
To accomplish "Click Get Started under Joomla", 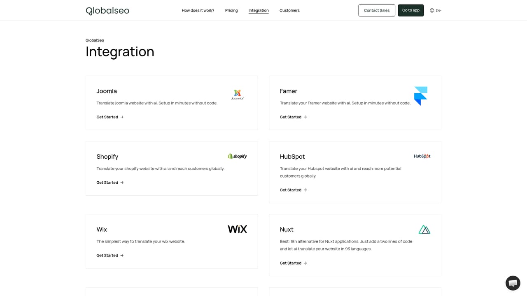I will point(110,117).
